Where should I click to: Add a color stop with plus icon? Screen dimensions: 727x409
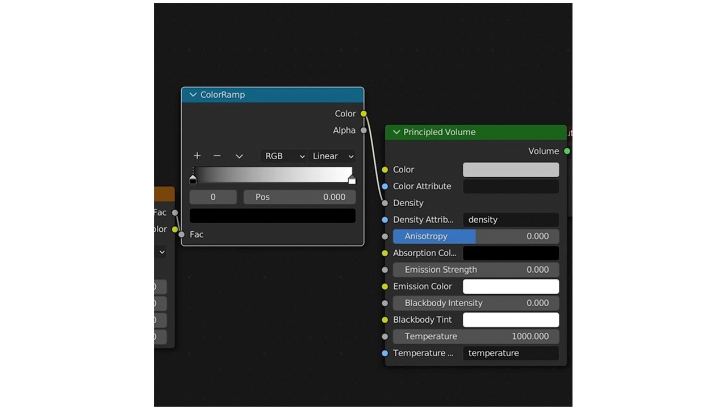click(x=197, y=156)
